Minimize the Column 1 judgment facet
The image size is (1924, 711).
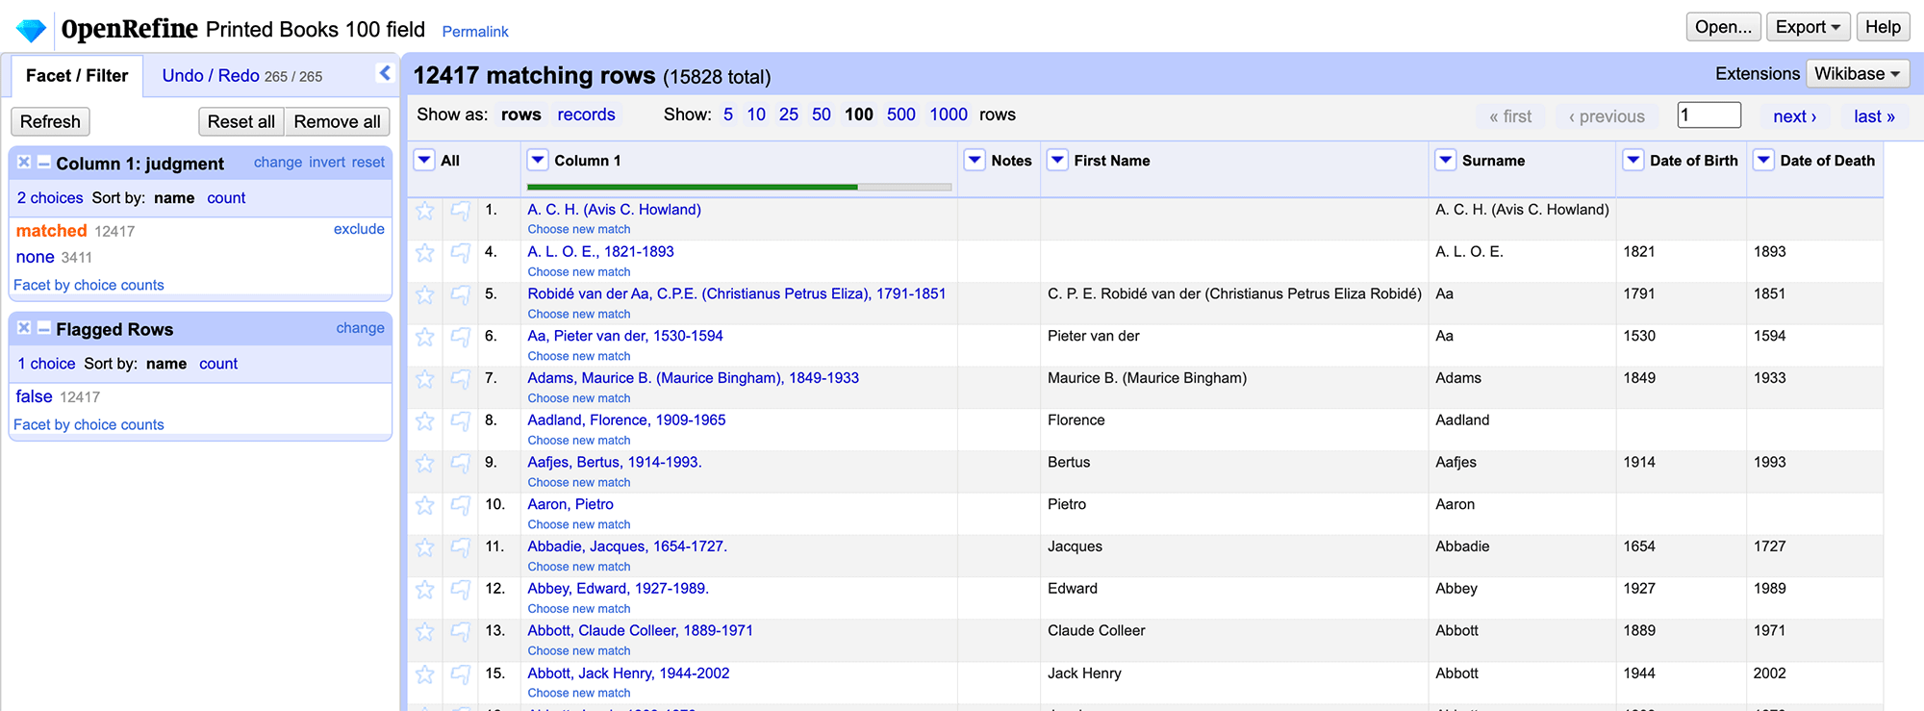pyautogui.click(x=43, y=163)
